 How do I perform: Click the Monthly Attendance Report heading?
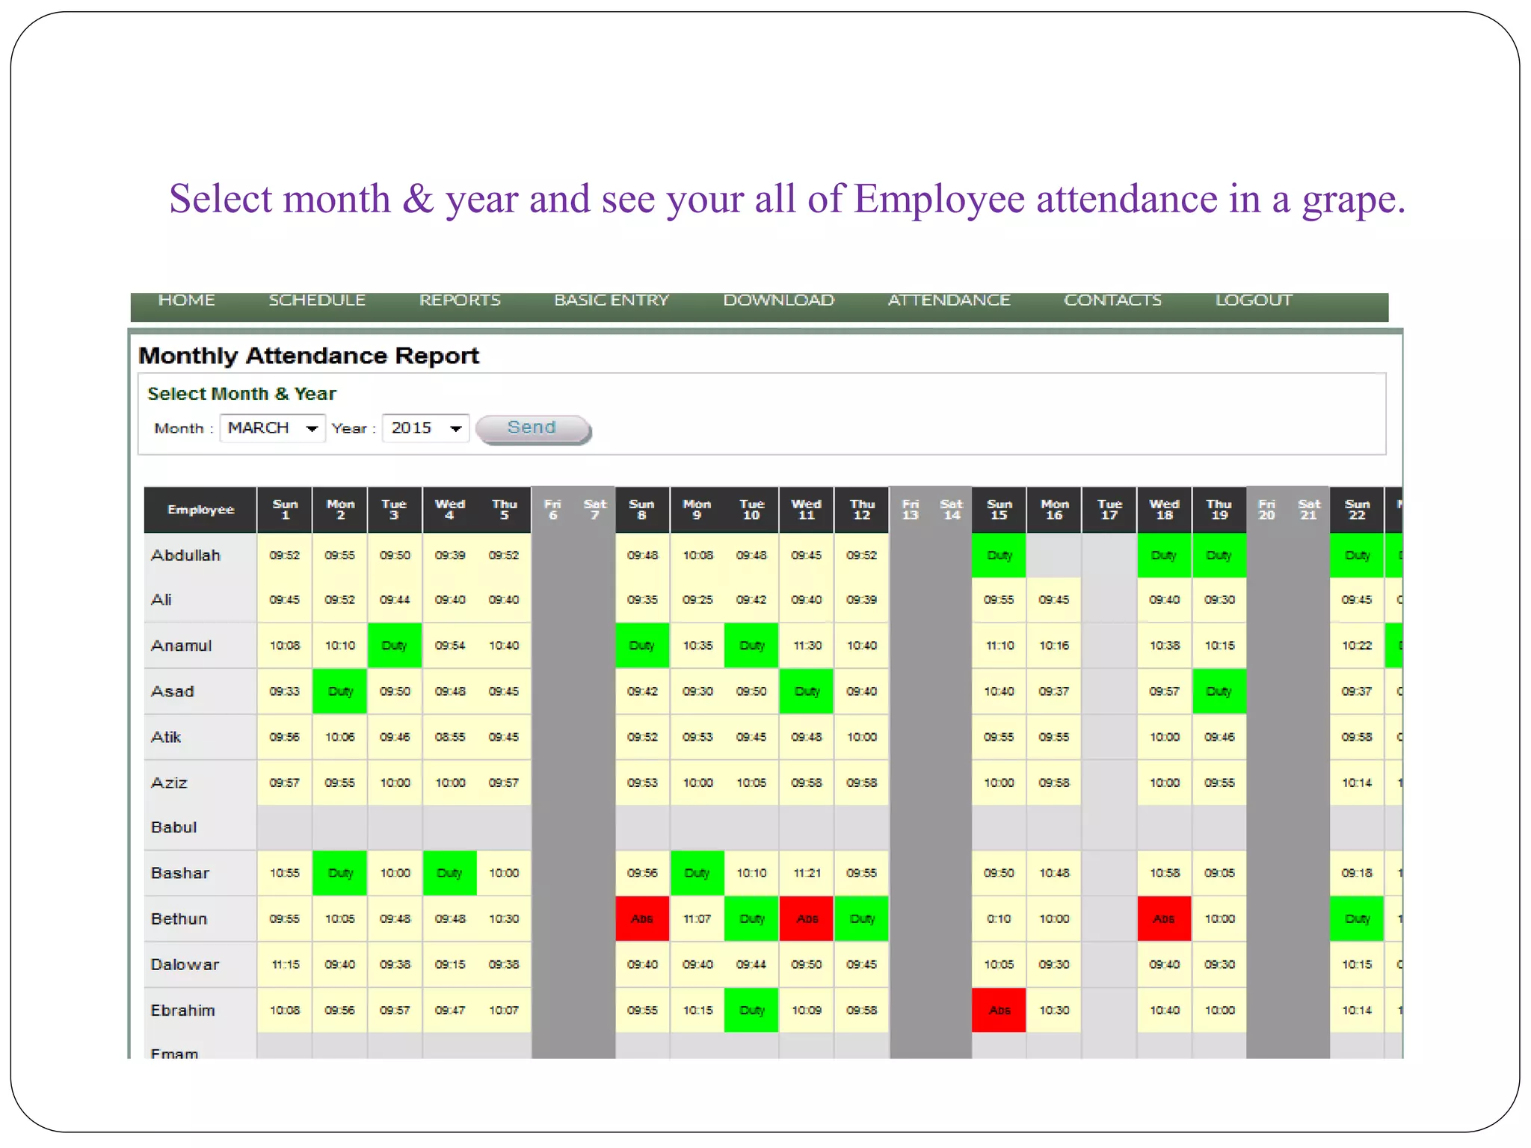pyautogui.click(x=309, y=356)
